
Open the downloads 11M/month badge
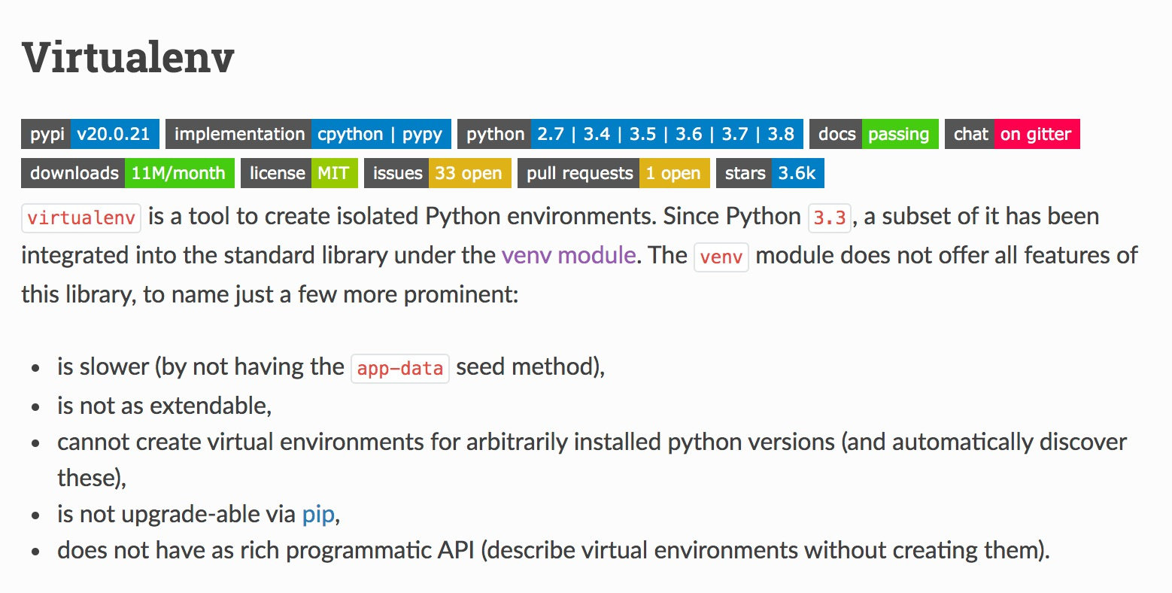[x=128, y=173]
